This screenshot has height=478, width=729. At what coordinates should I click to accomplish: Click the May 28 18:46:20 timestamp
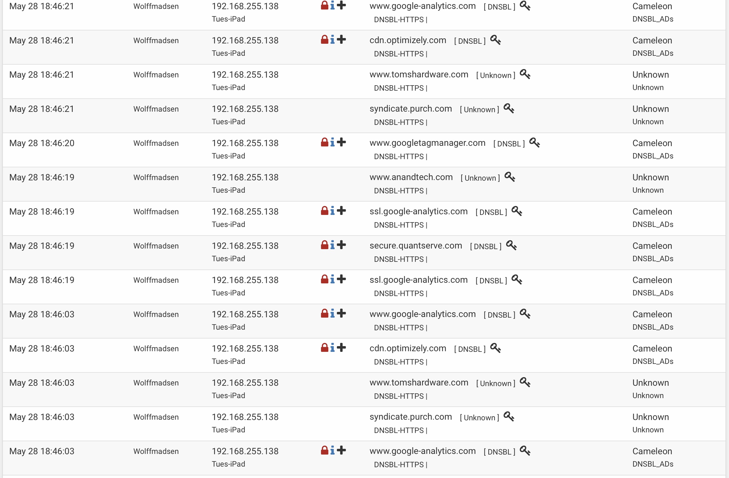[x=42, y=143]
